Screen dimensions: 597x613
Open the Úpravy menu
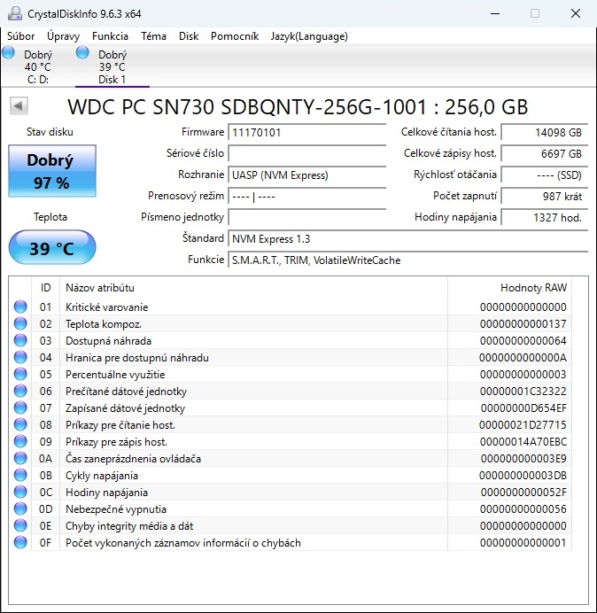coord(64,36)
